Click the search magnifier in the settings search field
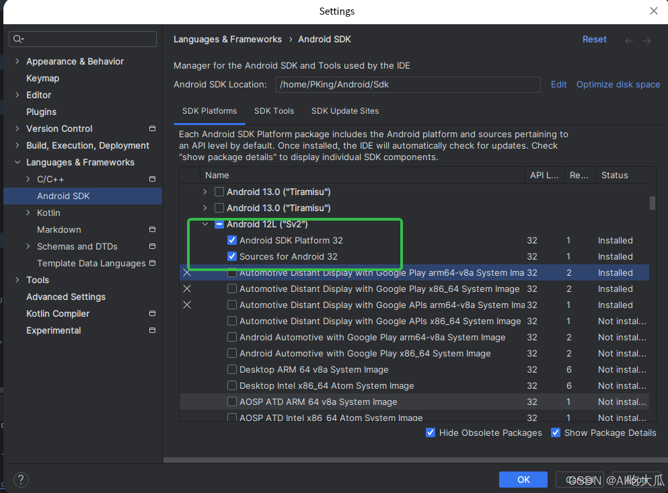Viewport: 668px width, 493px height. coord(17,38)
